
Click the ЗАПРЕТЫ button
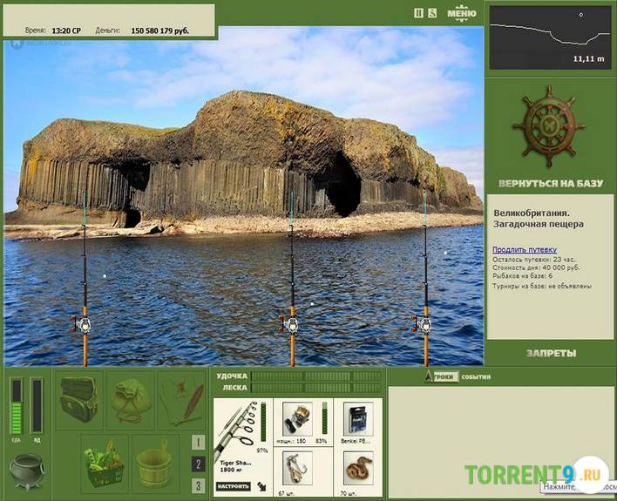point(551,353)
